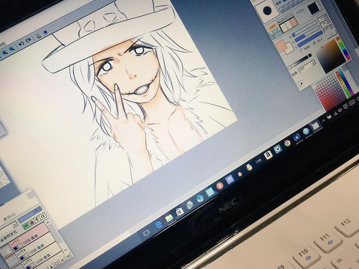Open the red R taskbar app

point(220,186)
